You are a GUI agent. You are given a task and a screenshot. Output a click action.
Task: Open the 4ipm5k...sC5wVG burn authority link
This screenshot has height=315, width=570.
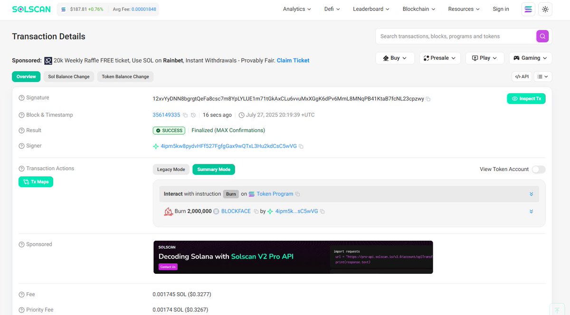click(x=296, y=211)
